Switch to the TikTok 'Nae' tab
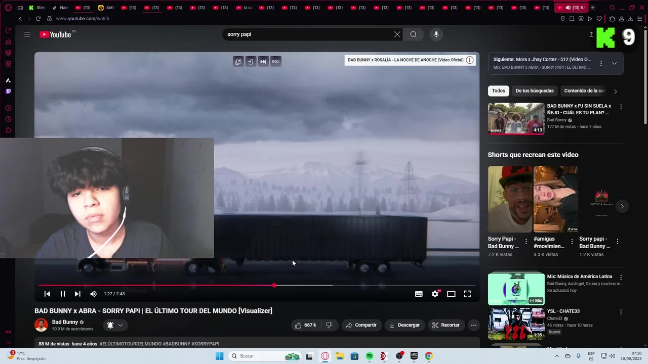 (60, 8)
